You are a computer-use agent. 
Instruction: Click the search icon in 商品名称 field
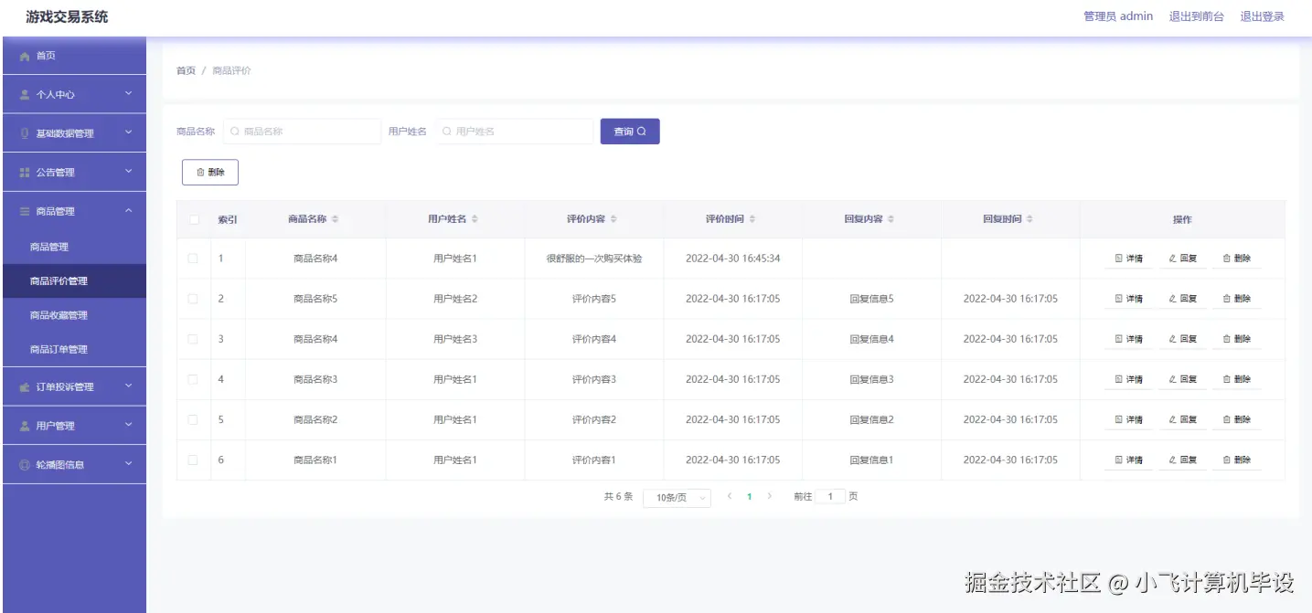[235, 132]
